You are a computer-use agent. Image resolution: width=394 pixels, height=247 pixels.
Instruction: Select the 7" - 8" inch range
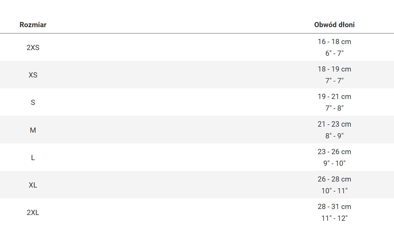point(334,108)
